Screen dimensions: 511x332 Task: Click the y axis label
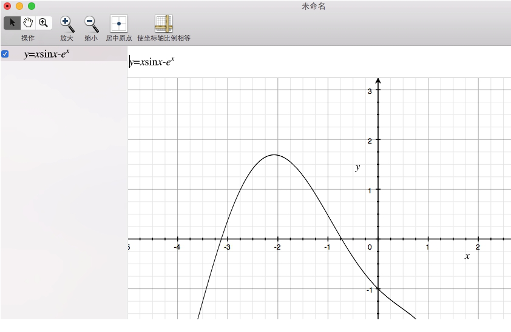point(357,167)
